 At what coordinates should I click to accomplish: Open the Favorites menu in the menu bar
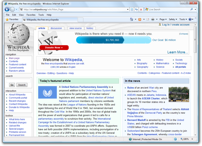click(x=31, y=15)
